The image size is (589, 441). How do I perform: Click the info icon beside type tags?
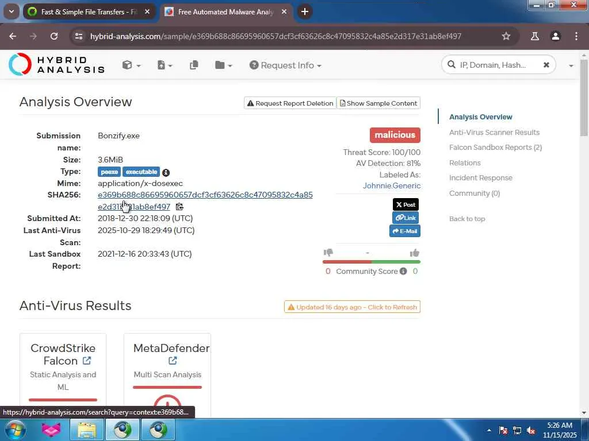pos(166,172)
